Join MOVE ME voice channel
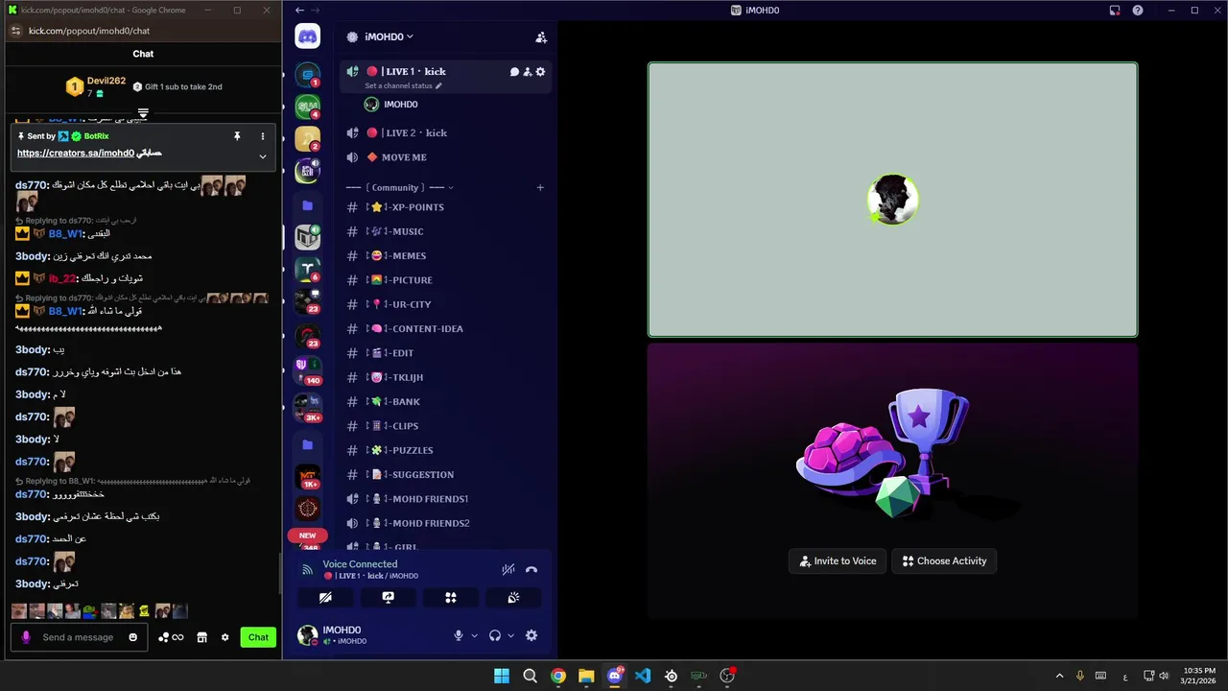The image size is (1228, 691). [x=445, y=157]
